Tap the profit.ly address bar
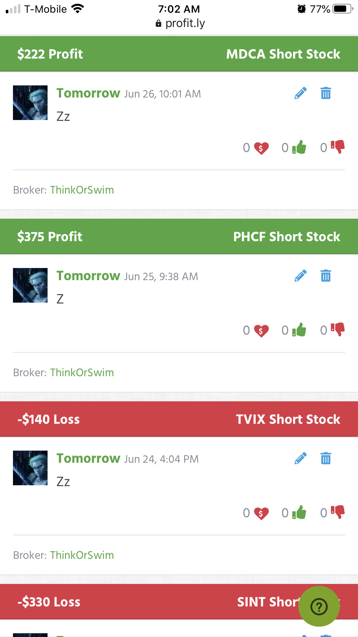This screenshot has height=637, width=358. pos(180,23)
